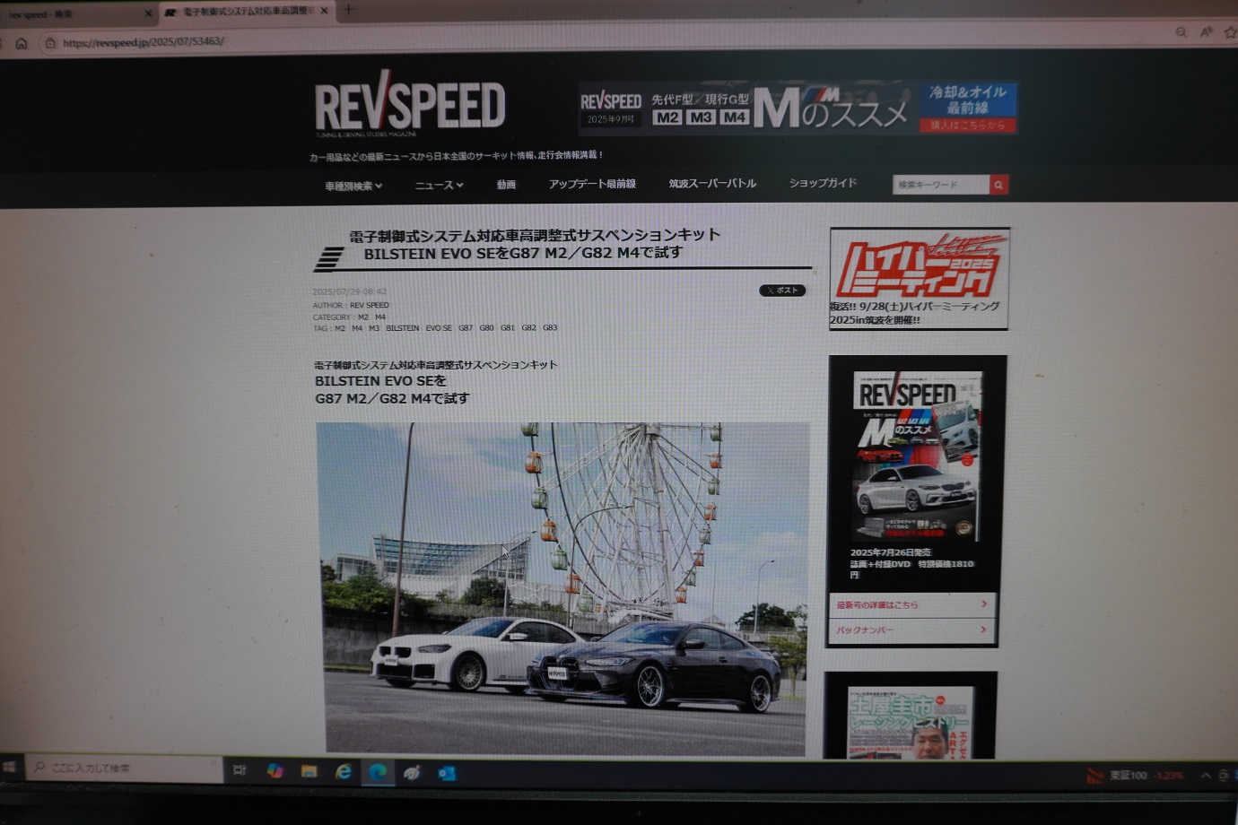The width and height of the screenshot is (1238, 825).
Task: Close the active REVSPEED article tab
Action: pos(324,11)
